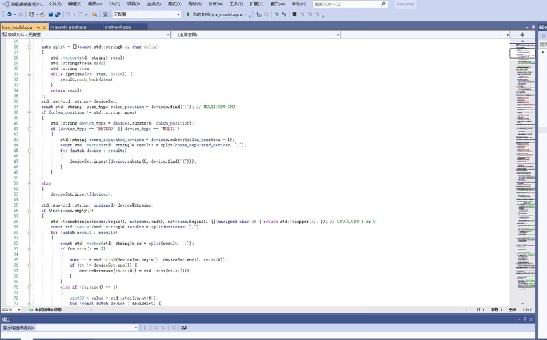The height and width of the screenshot is (340, 547).
Task: Open the Edit (编辑) menu
Action: click(75, 4)
